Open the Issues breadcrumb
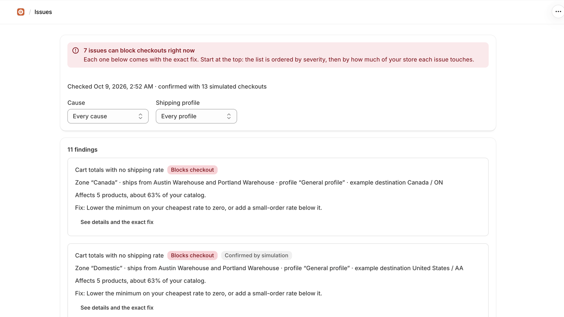This screenshot has height=317, width=564. (x=43, y=12)
